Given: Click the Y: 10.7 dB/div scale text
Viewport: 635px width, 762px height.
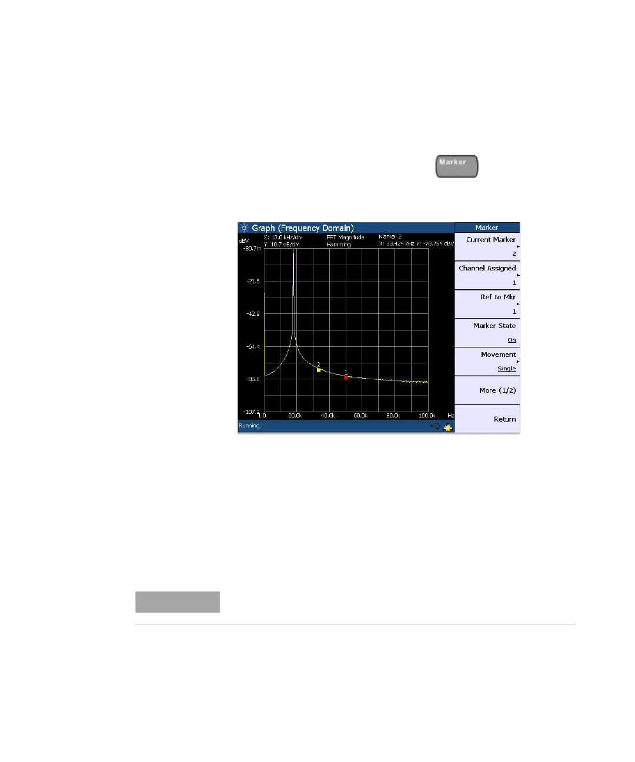Looking at the screenshot, I should coord(282,244).
